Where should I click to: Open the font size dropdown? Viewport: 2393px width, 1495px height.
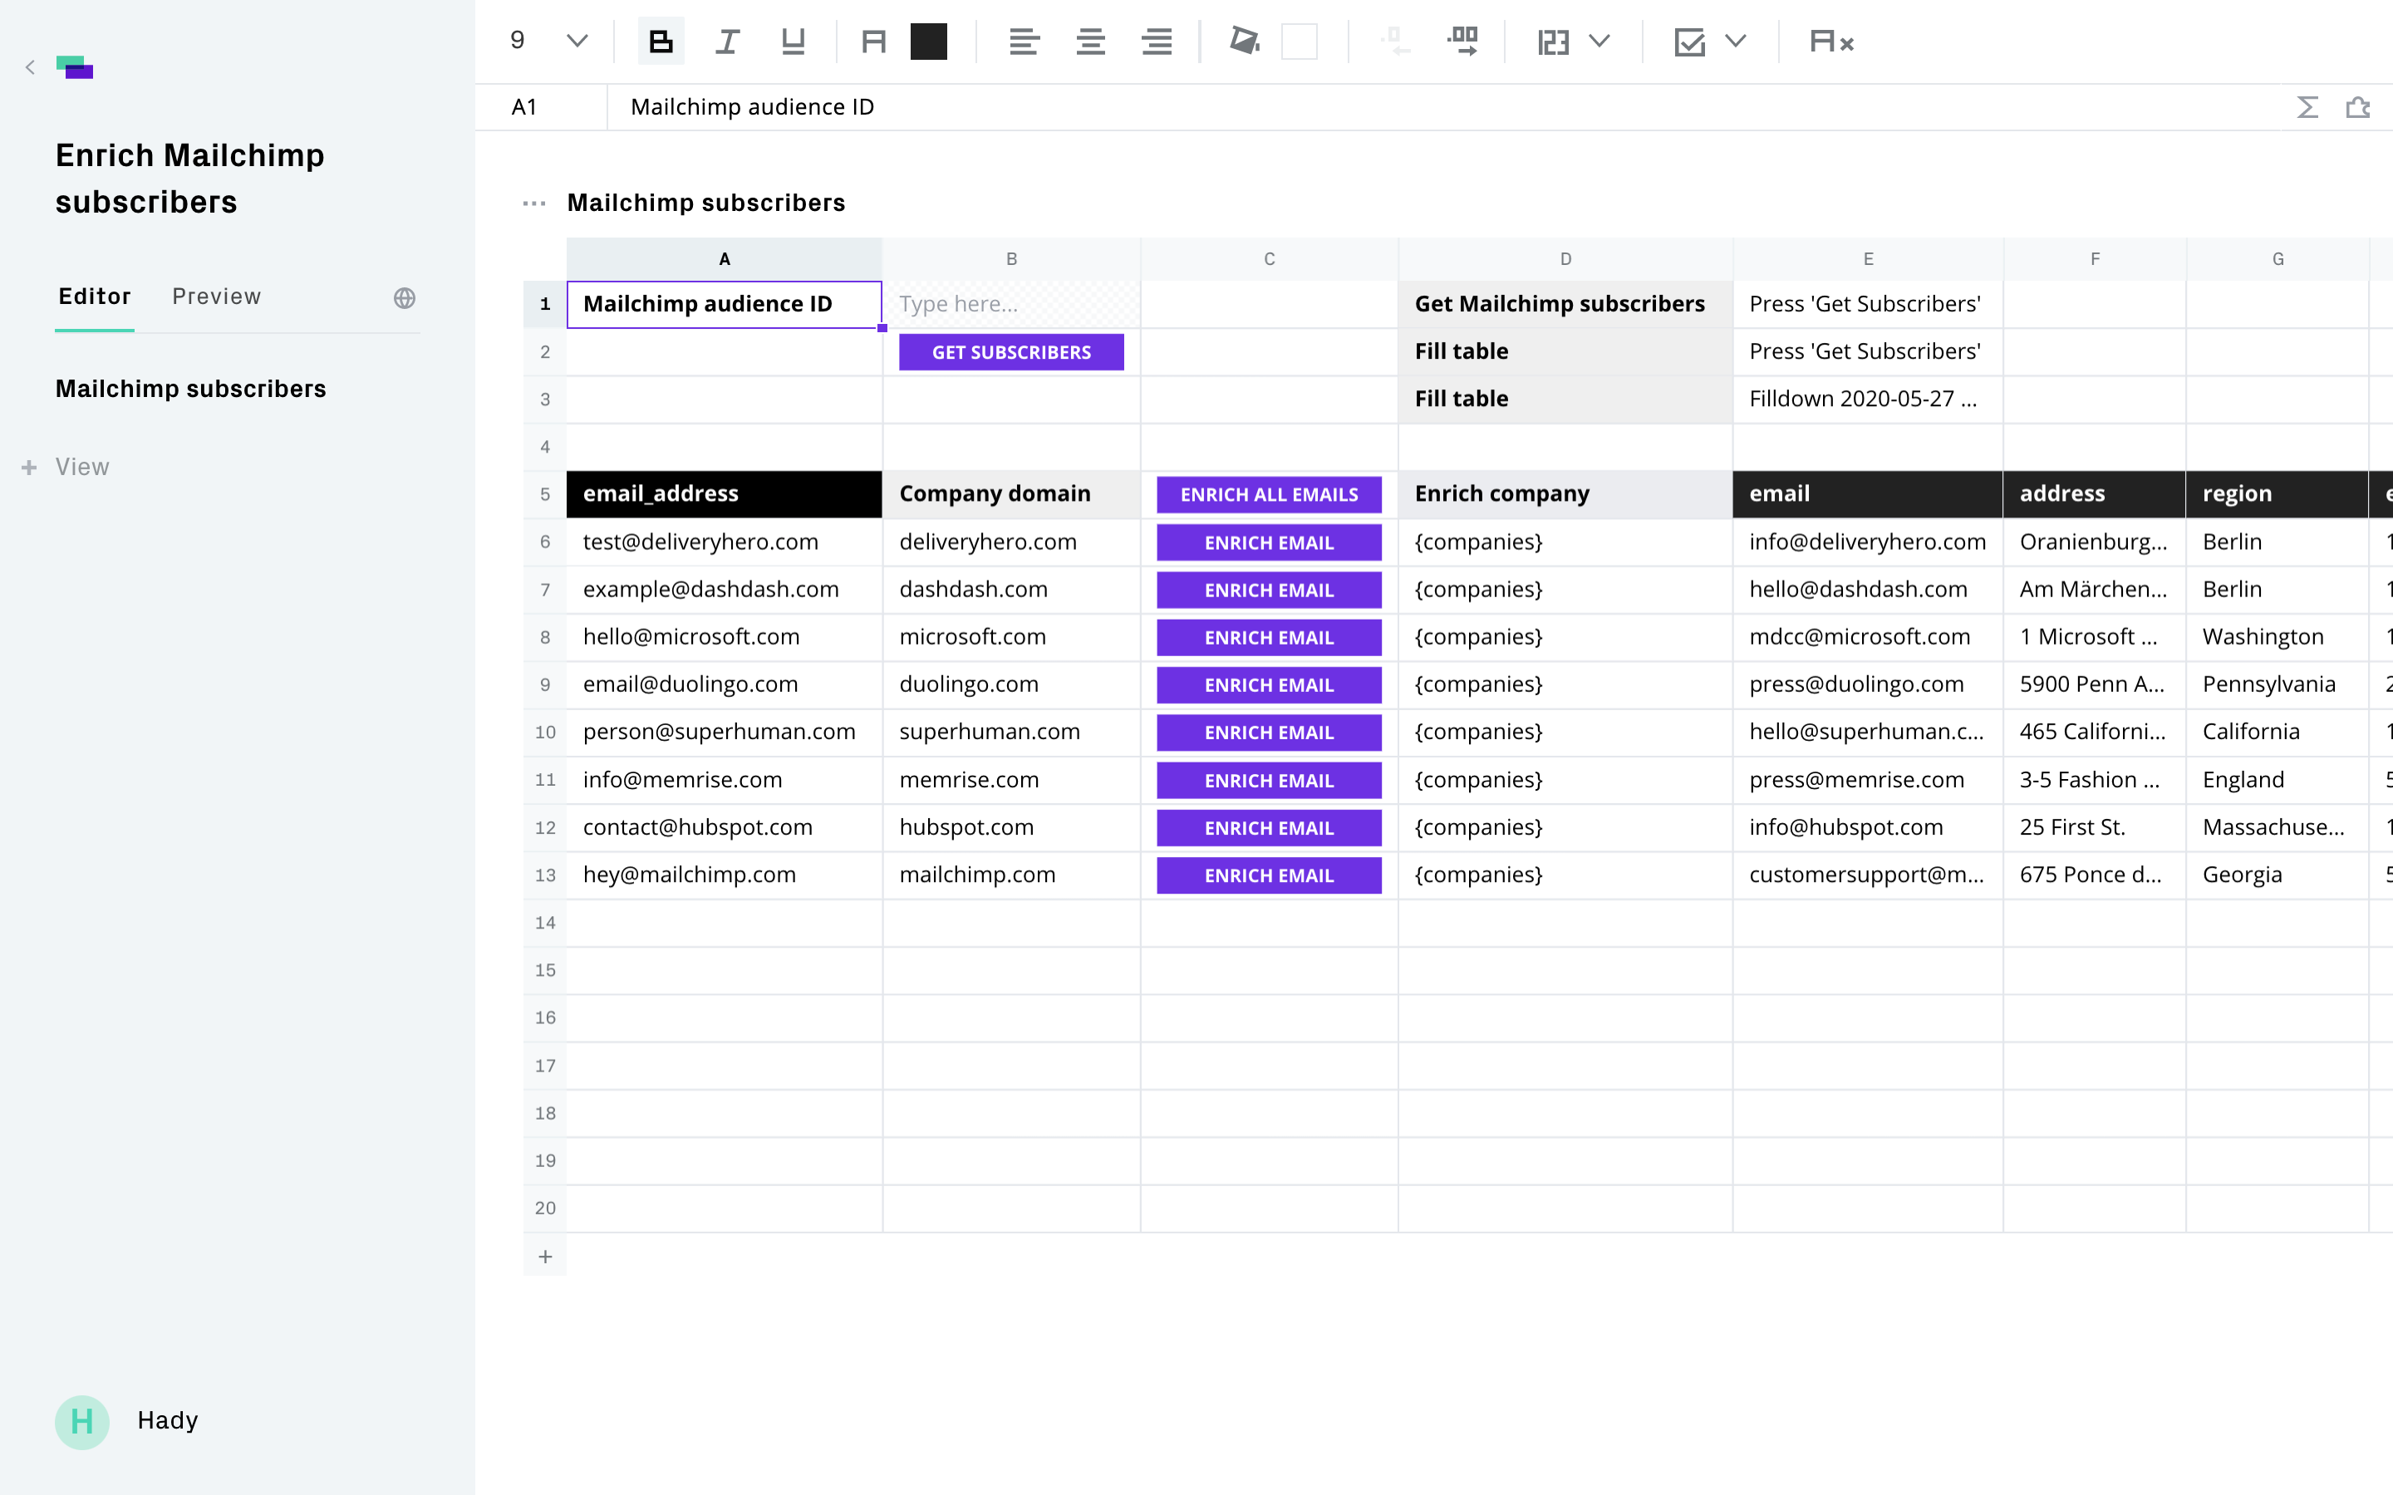(x=577, y=42)
